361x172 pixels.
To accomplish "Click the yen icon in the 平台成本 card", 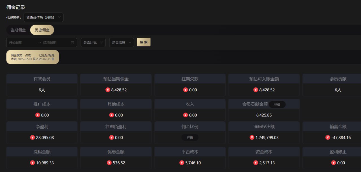I will point(182,163).
